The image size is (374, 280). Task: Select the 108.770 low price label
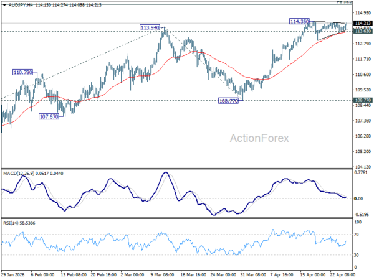(x=228, y=101)
